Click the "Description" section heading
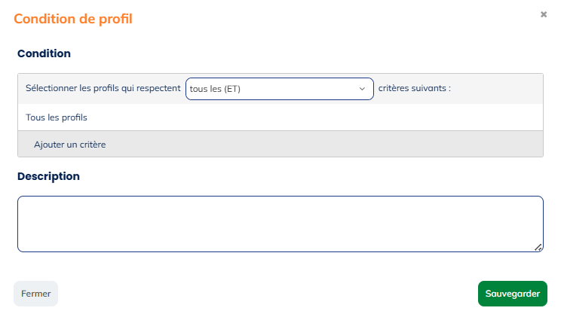Viewport: 561px width, 320px height. coord(48,176)
